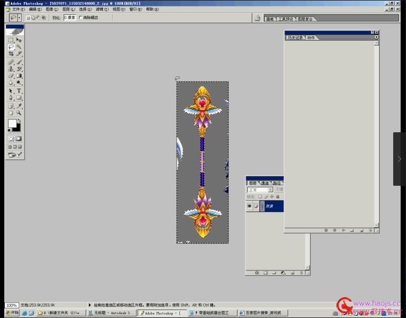The height and width of the screenshot is (318, 406).
Task: Open the 编辑 (Edit) menu
Action: point(35,9)
